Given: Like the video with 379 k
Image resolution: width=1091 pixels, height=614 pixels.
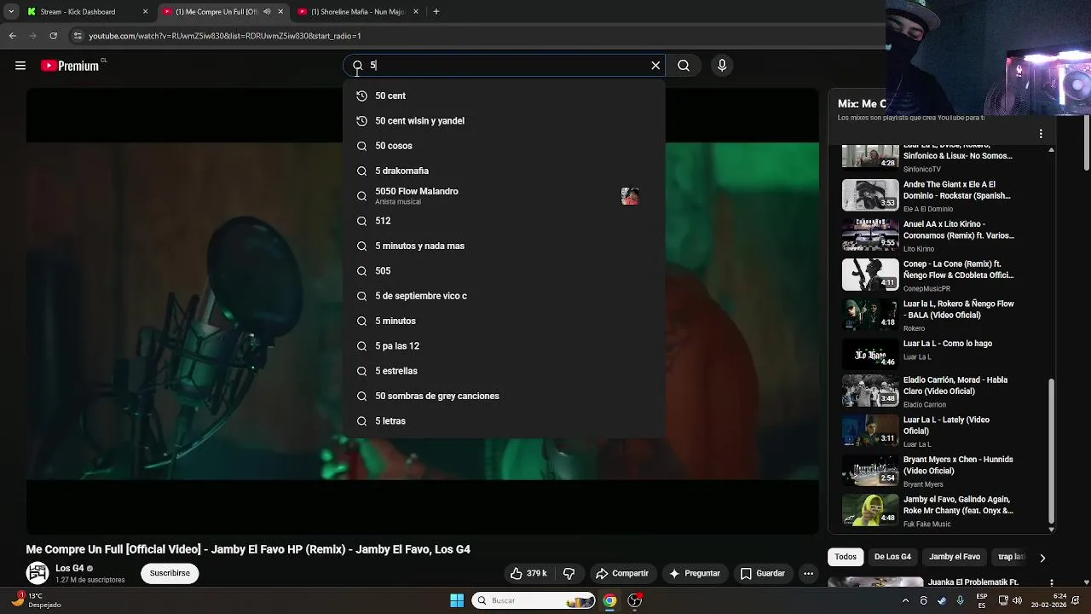Looking at the screenshot, I should (x=528, y=573).
